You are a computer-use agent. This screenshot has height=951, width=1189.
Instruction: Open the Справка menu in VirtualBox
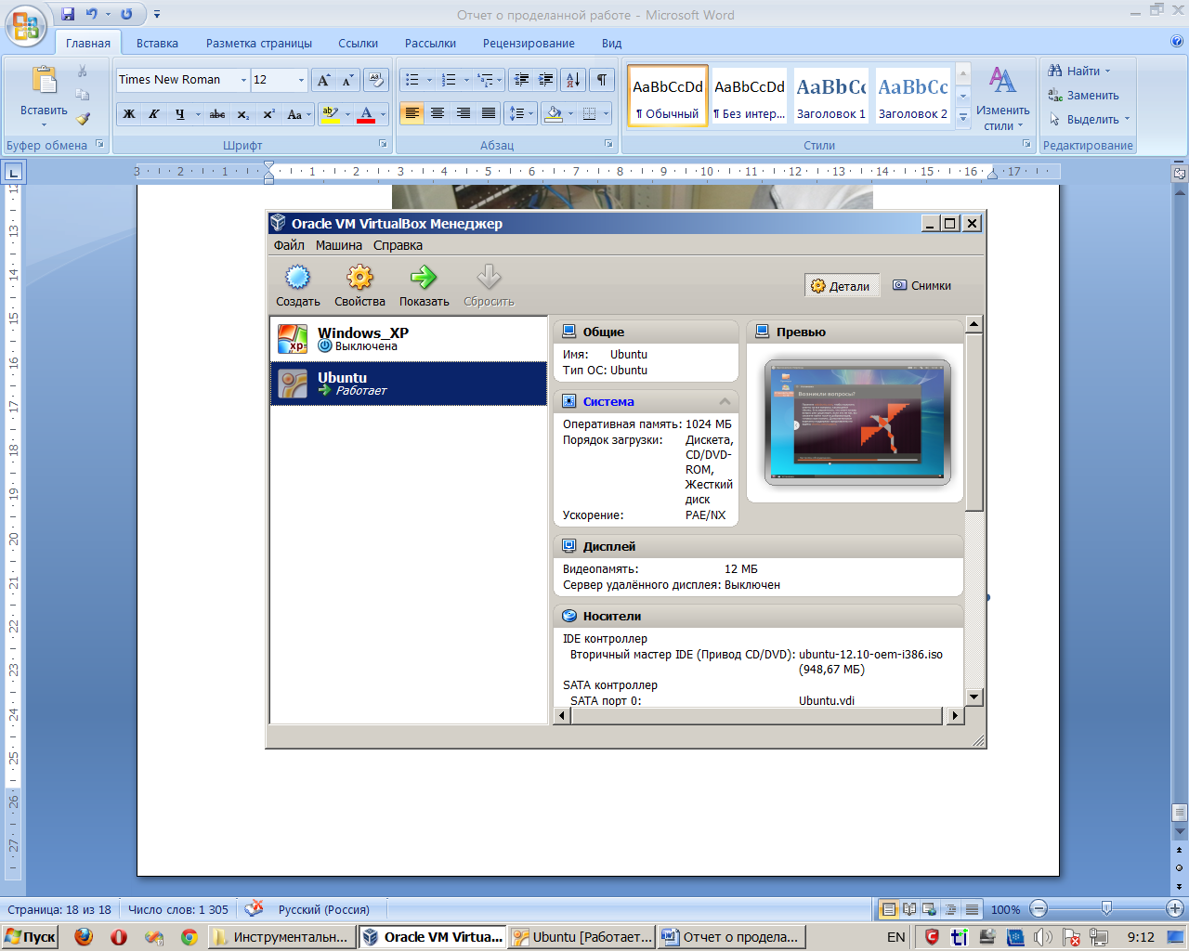(x=398, y=245)
